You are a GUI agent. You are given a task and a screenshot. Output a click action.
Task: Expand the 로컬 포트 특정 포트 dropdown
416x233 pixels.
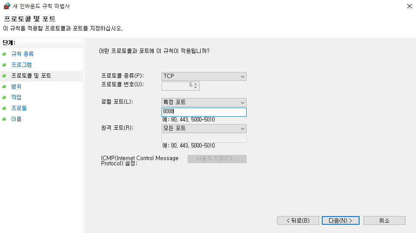[x=204, y=102]
